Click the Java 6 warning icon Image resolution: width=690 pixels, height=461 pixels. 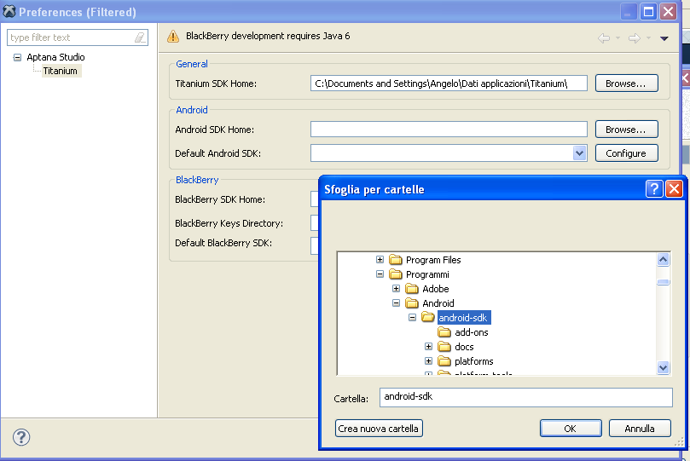pyautogui.click(x=173, y=37)
